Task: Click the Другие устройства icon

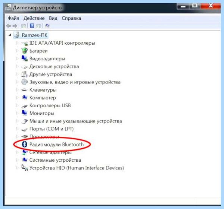Action: (x=24, y=74)
